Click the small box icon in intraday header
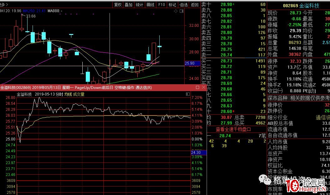330x195 pixels. point(188,94)
